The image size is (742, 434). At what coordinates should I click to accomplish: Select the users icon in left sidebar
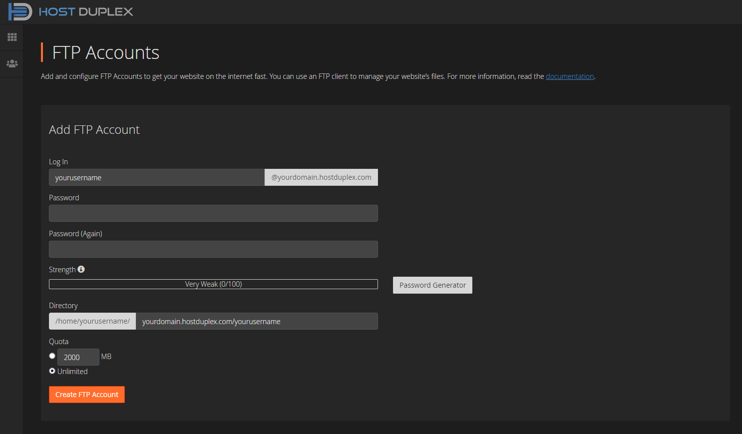[x=11, y=63]
